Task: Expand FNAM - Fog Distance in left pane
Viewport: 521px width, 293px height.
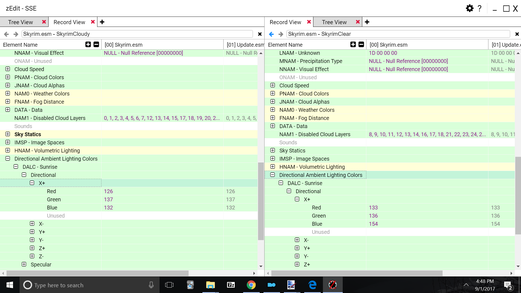Action: (8, 101)
